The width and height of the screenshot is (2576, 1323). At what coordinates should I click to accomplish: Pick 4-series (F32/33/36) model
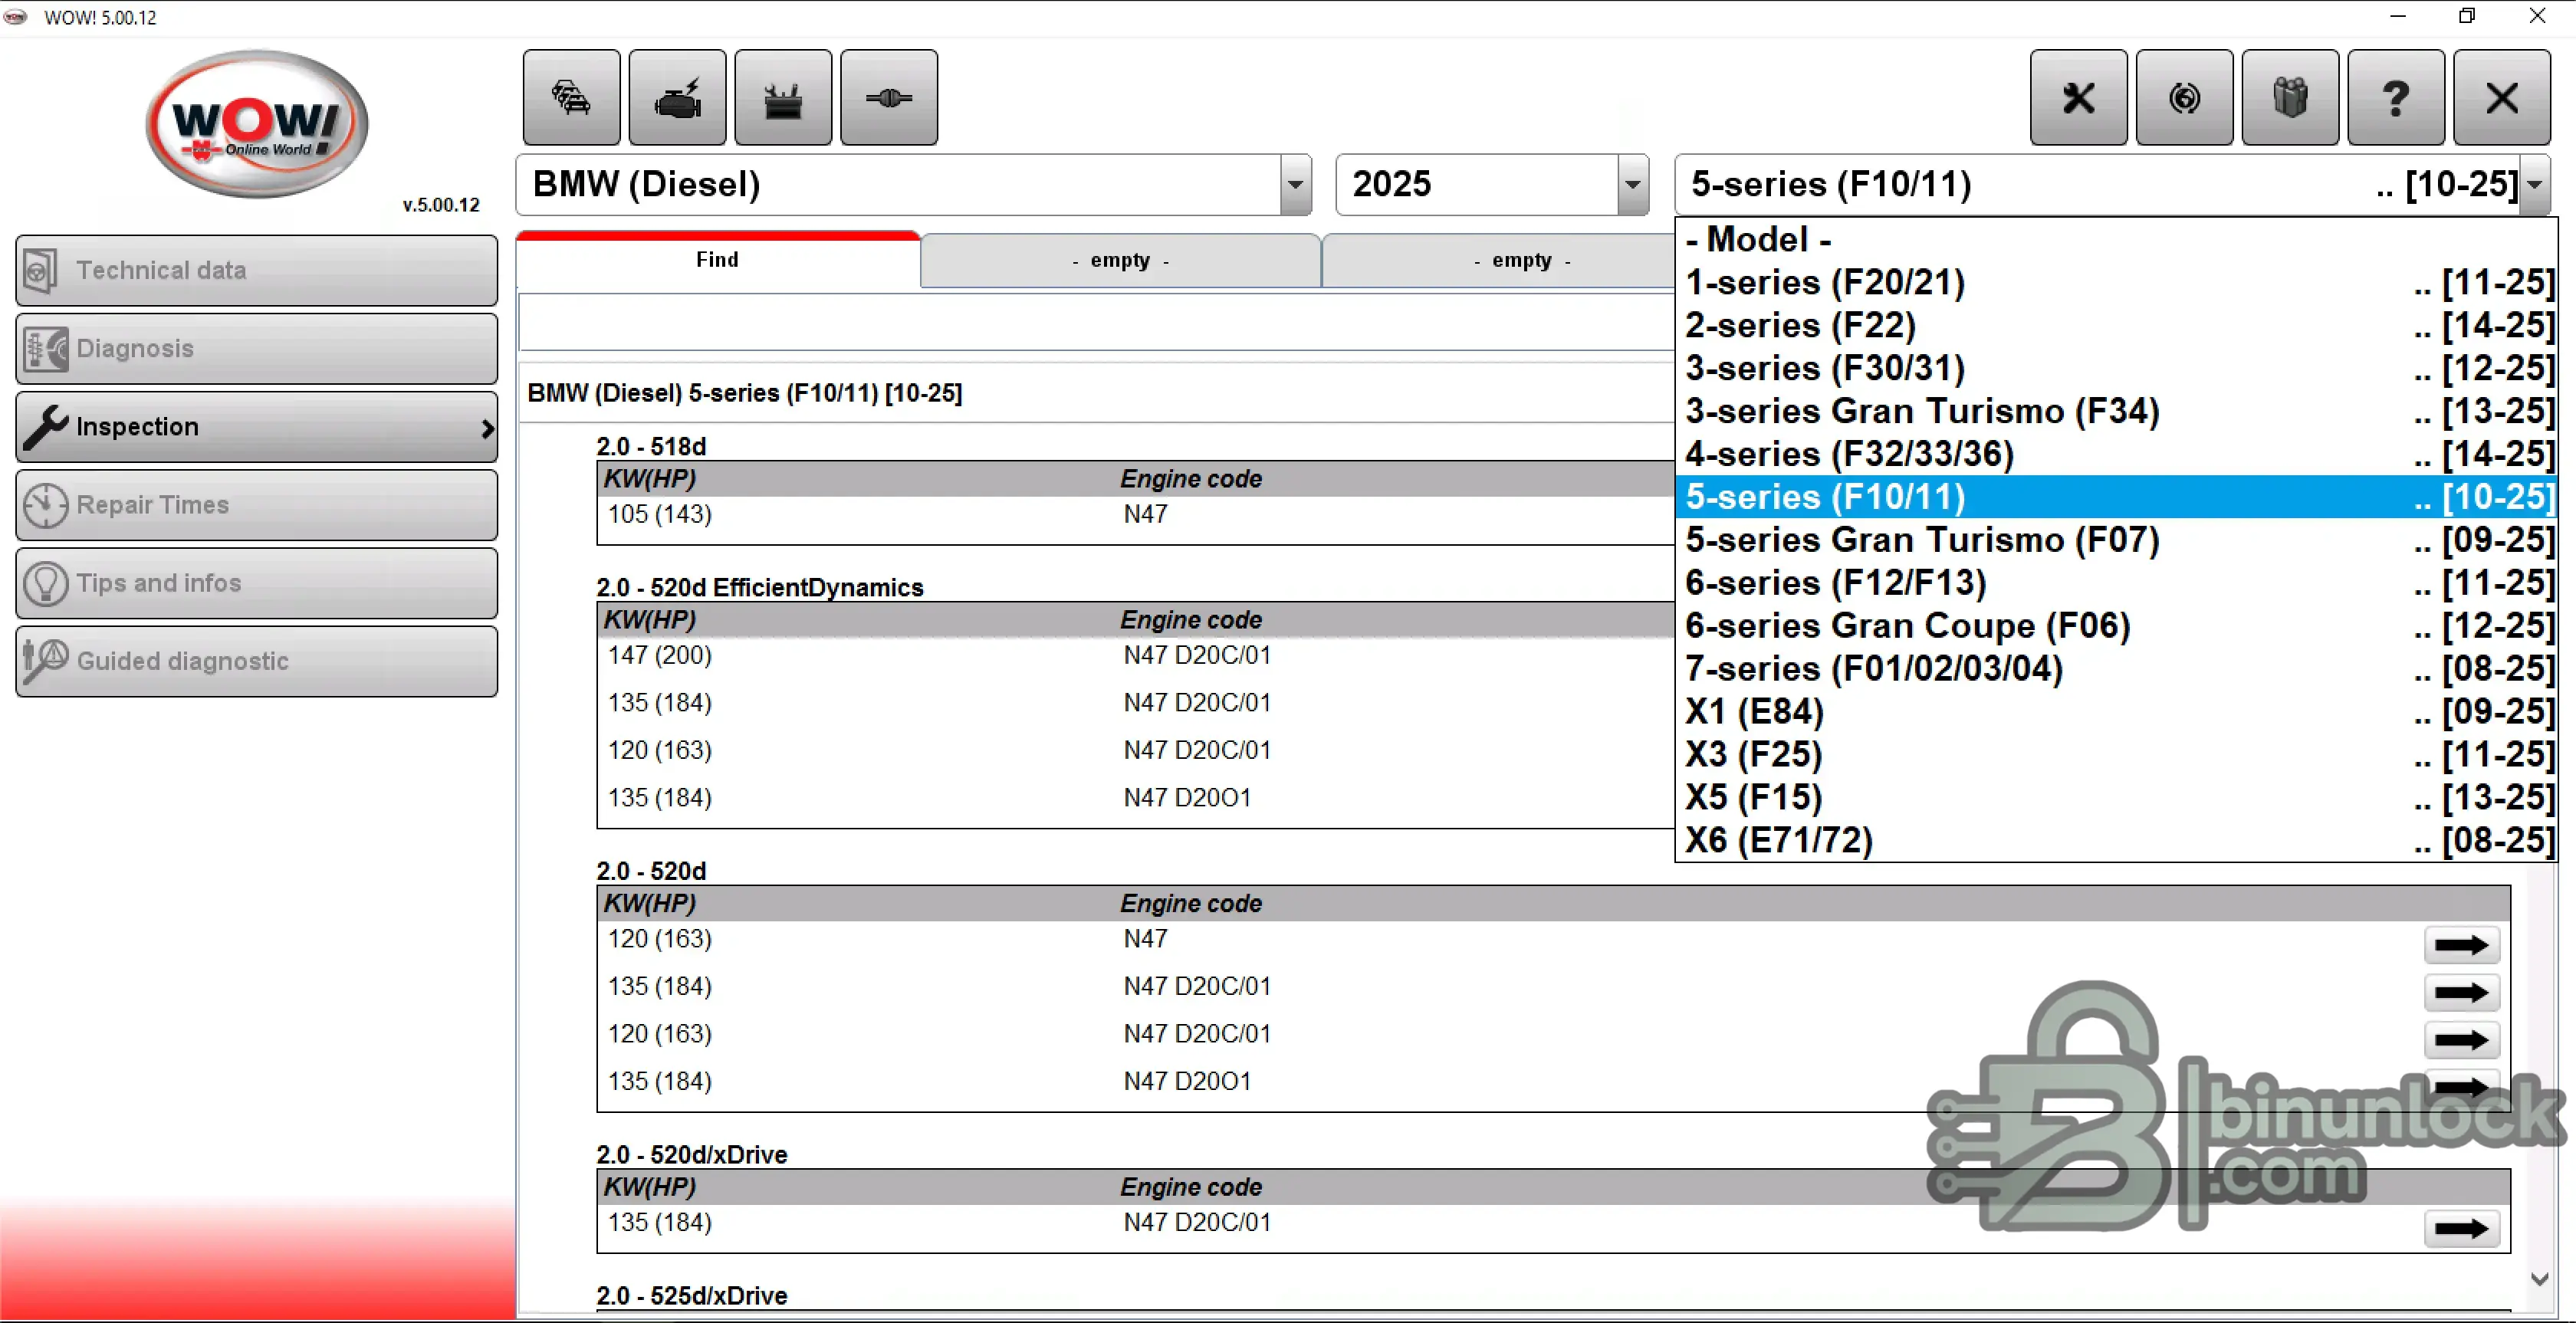coord(2116,454)
